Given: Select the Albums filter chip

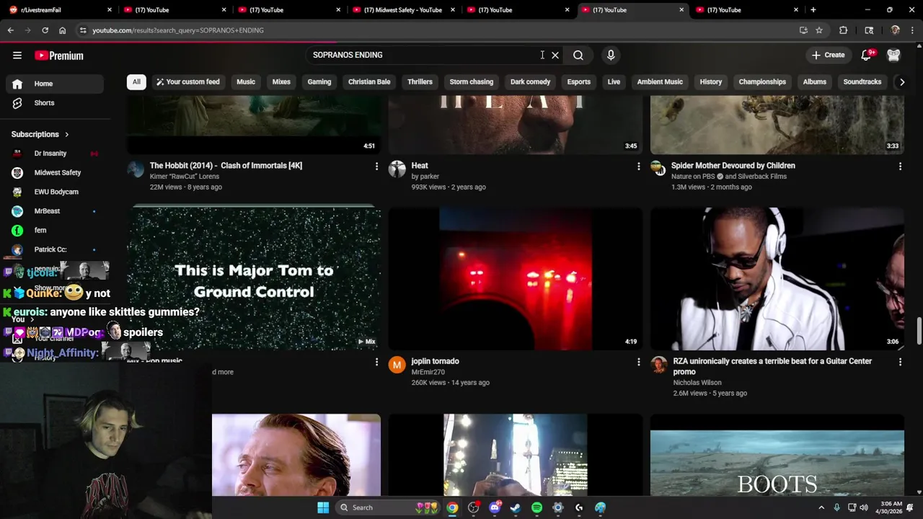Looking at the screenshot, I should (815, 81).
